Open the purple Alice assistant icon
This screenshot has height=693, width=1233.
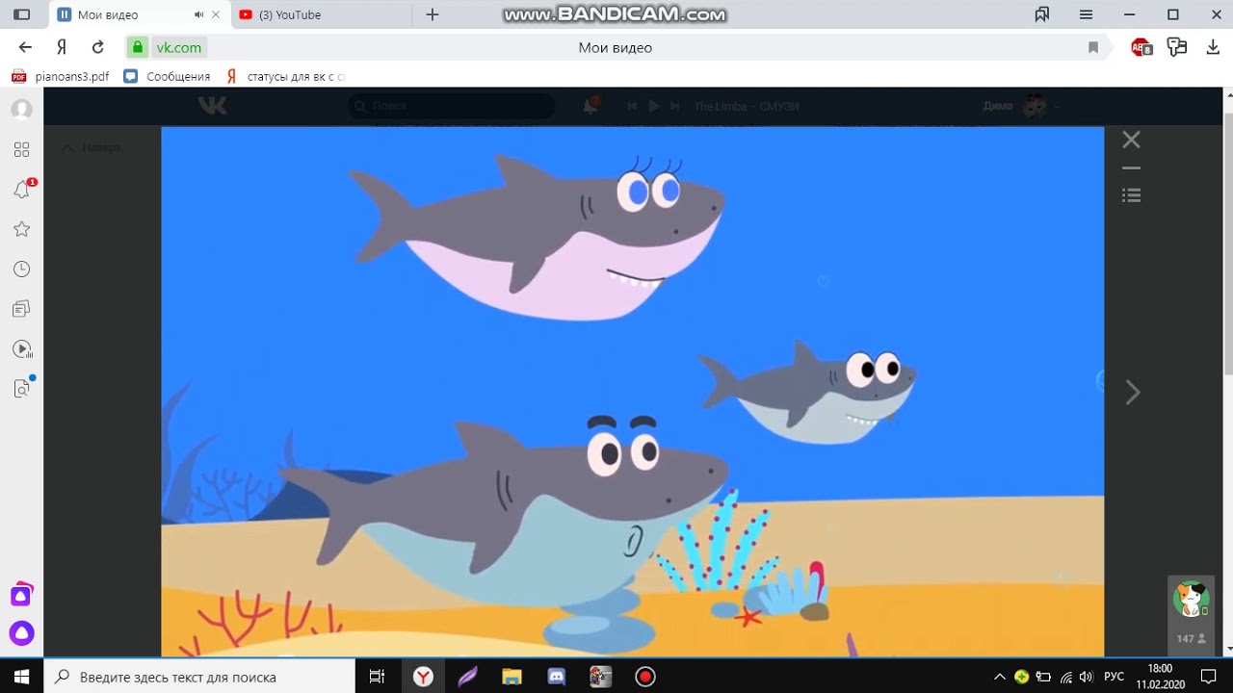tap(21, 634)
